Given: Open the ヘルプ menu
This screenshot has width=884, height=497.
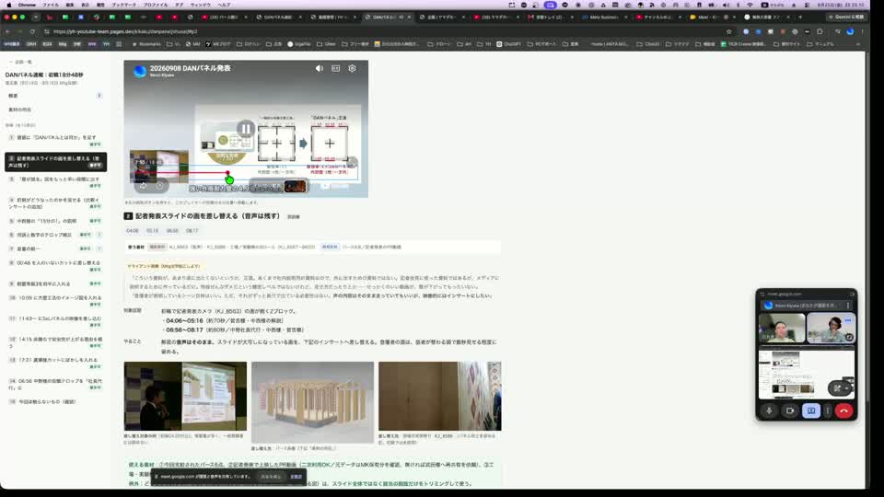Looking at the screenshot, I should pyautogui.click(x=224, y=5).
